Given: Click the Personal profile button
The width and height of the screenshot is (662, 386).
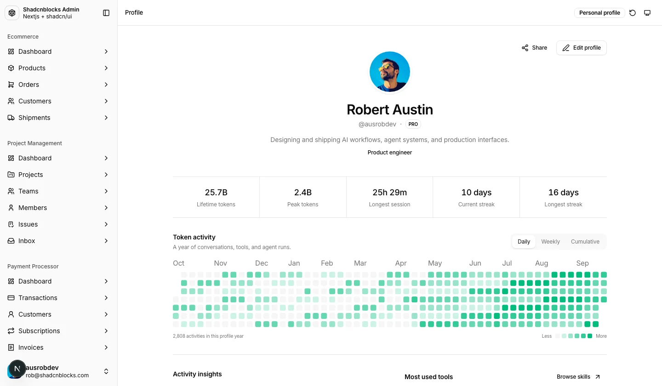Looking at the screenshot, I should (599, 13).
